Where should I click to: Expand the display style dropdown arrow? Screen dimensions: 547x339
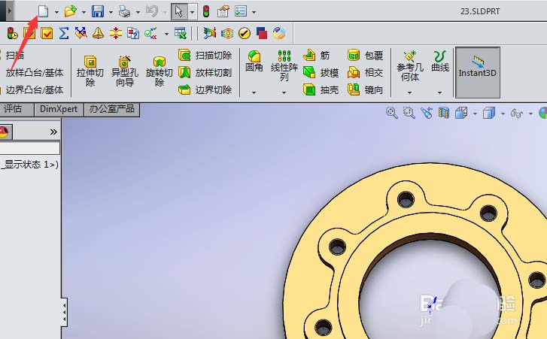[x=502, y=114]
